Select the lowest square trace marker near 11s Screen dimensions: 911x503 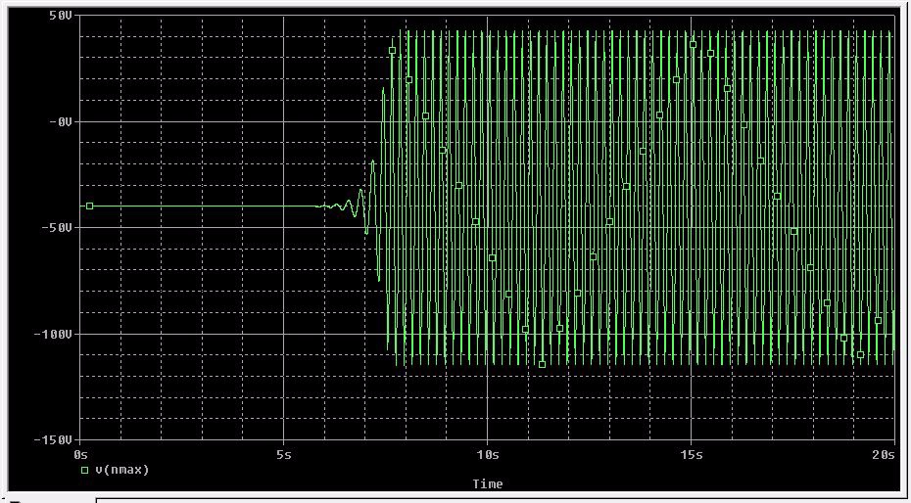(x=542, y=364)
